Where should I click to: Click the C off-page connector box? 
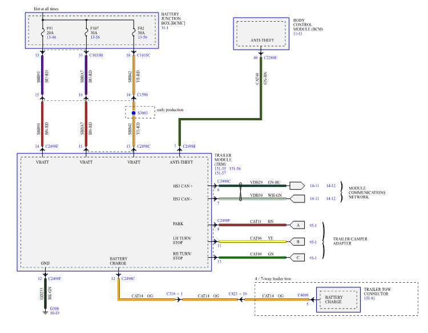(x=297, y=258)
